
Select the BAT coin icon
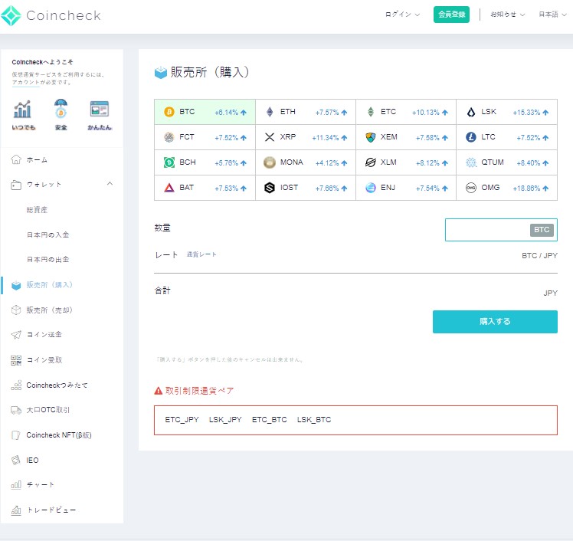(169, 188)
